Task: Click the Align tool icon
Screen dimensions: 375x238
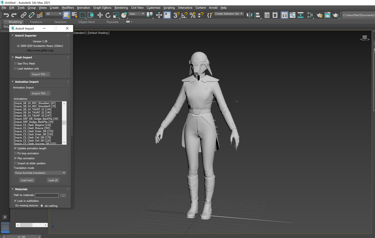Action: point(257,15)
